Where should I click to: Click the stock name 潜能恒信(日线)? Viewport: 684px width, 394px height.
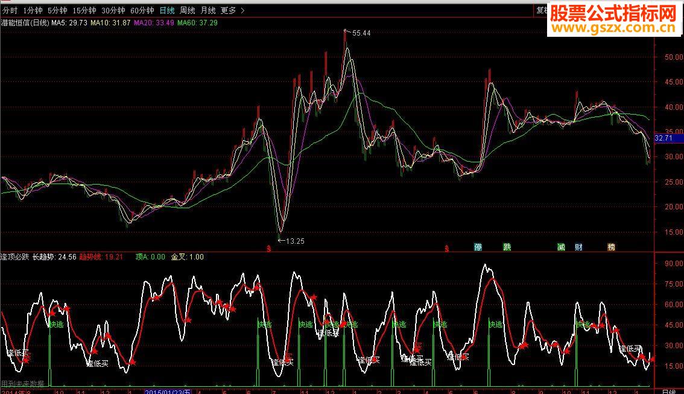25,23
